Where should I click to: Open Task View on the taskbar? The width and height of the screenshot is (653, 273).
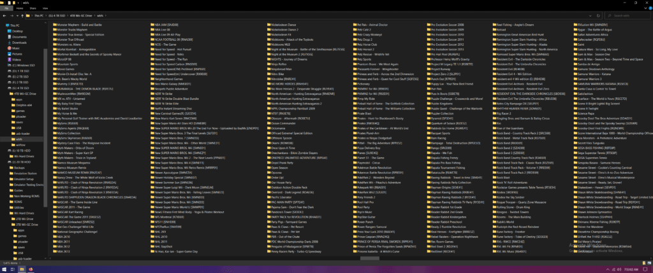click(13, 269)
